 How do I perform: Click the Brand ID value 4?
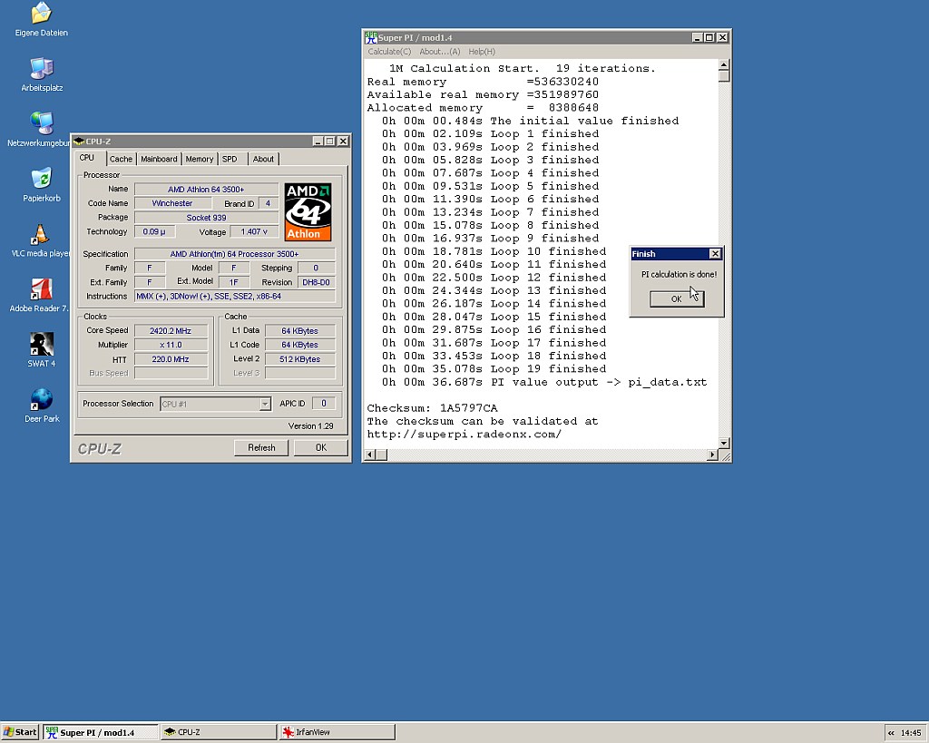(268, 203)
